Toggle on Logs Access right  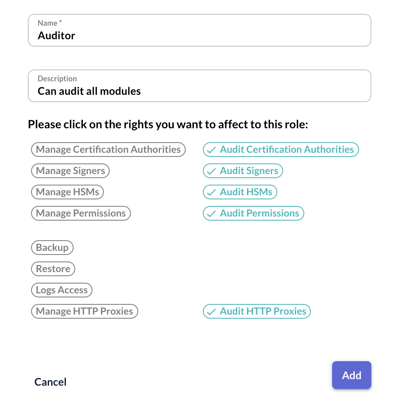(x=62, y=290)
